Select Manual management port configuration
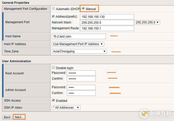This screenshot has width=174, height=121. click(83, 8)
